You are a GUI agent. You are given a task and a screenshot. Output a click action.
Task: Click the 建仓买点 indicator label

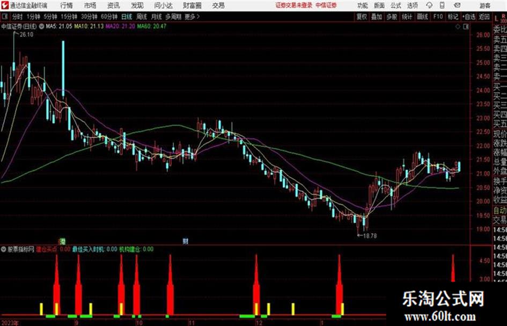pyautogui.click(x=46, y=249)
